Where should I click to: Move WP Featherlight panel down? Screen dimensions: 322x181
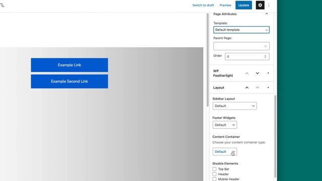tap(257, 73)
